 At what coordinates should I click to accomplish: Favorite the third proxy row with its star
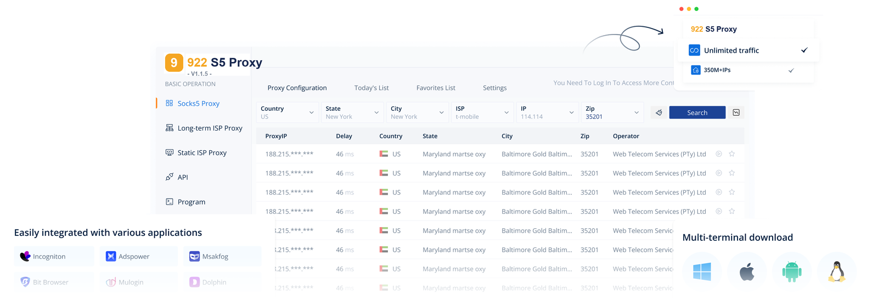[731, 193]
